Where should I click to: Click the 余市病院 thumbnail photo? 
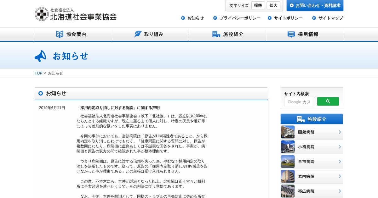[288, 162]
